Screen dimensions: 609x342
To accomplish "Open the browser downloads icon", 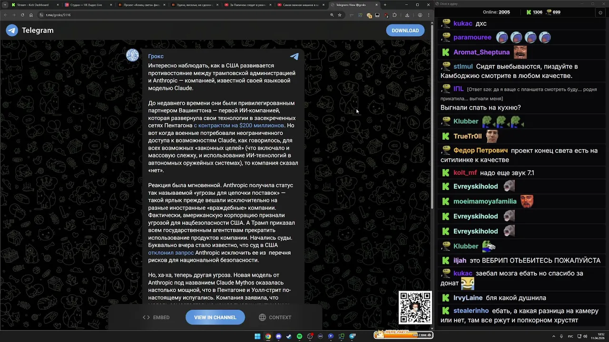I will point(407,15).
